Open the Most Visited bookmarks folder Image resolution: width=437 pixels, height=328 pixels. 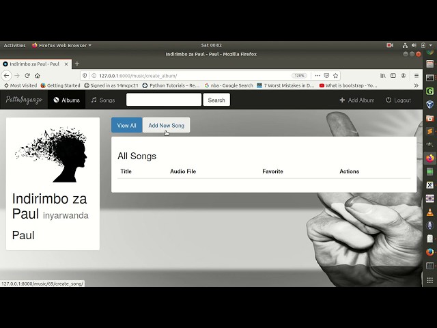coord(20,85)
